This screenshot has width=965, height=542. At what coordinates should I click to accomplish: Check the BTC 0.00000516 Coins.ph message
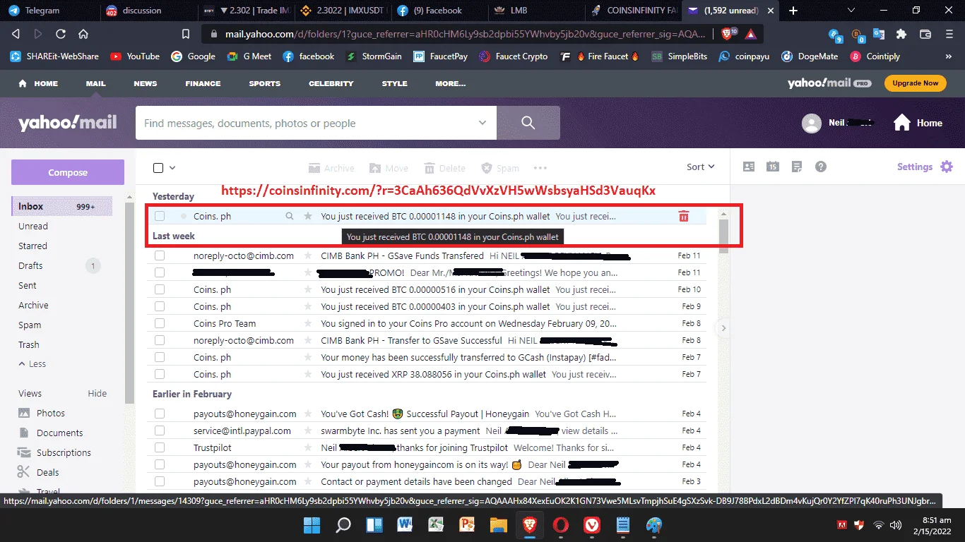coord(160,289)
